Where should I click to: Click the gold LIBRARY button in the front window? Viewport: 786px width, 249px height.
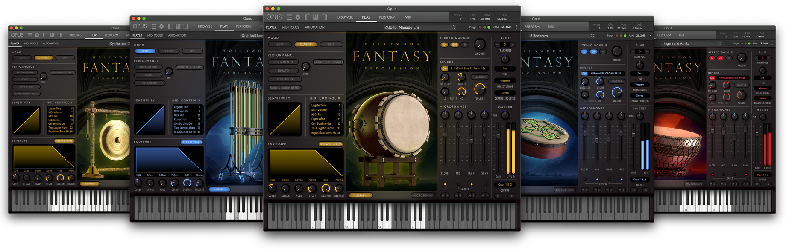pyautogui.click(x=361, y=195)
